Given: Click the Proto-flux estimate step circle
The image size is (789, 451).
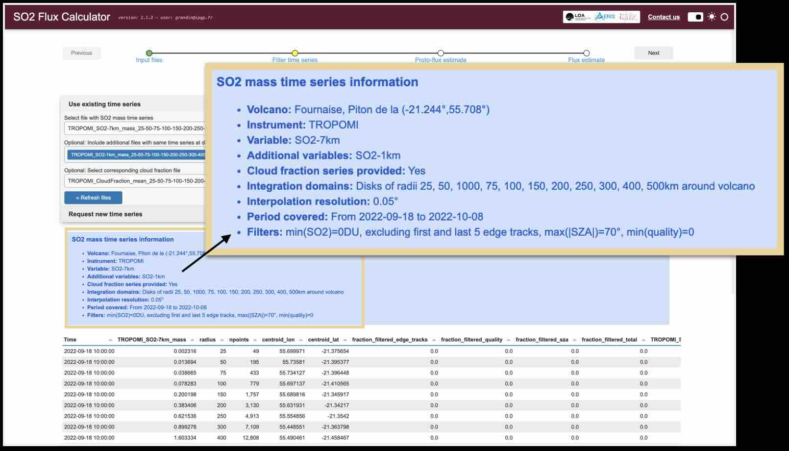Looking at the screenshot, I should tap(441, 53).
